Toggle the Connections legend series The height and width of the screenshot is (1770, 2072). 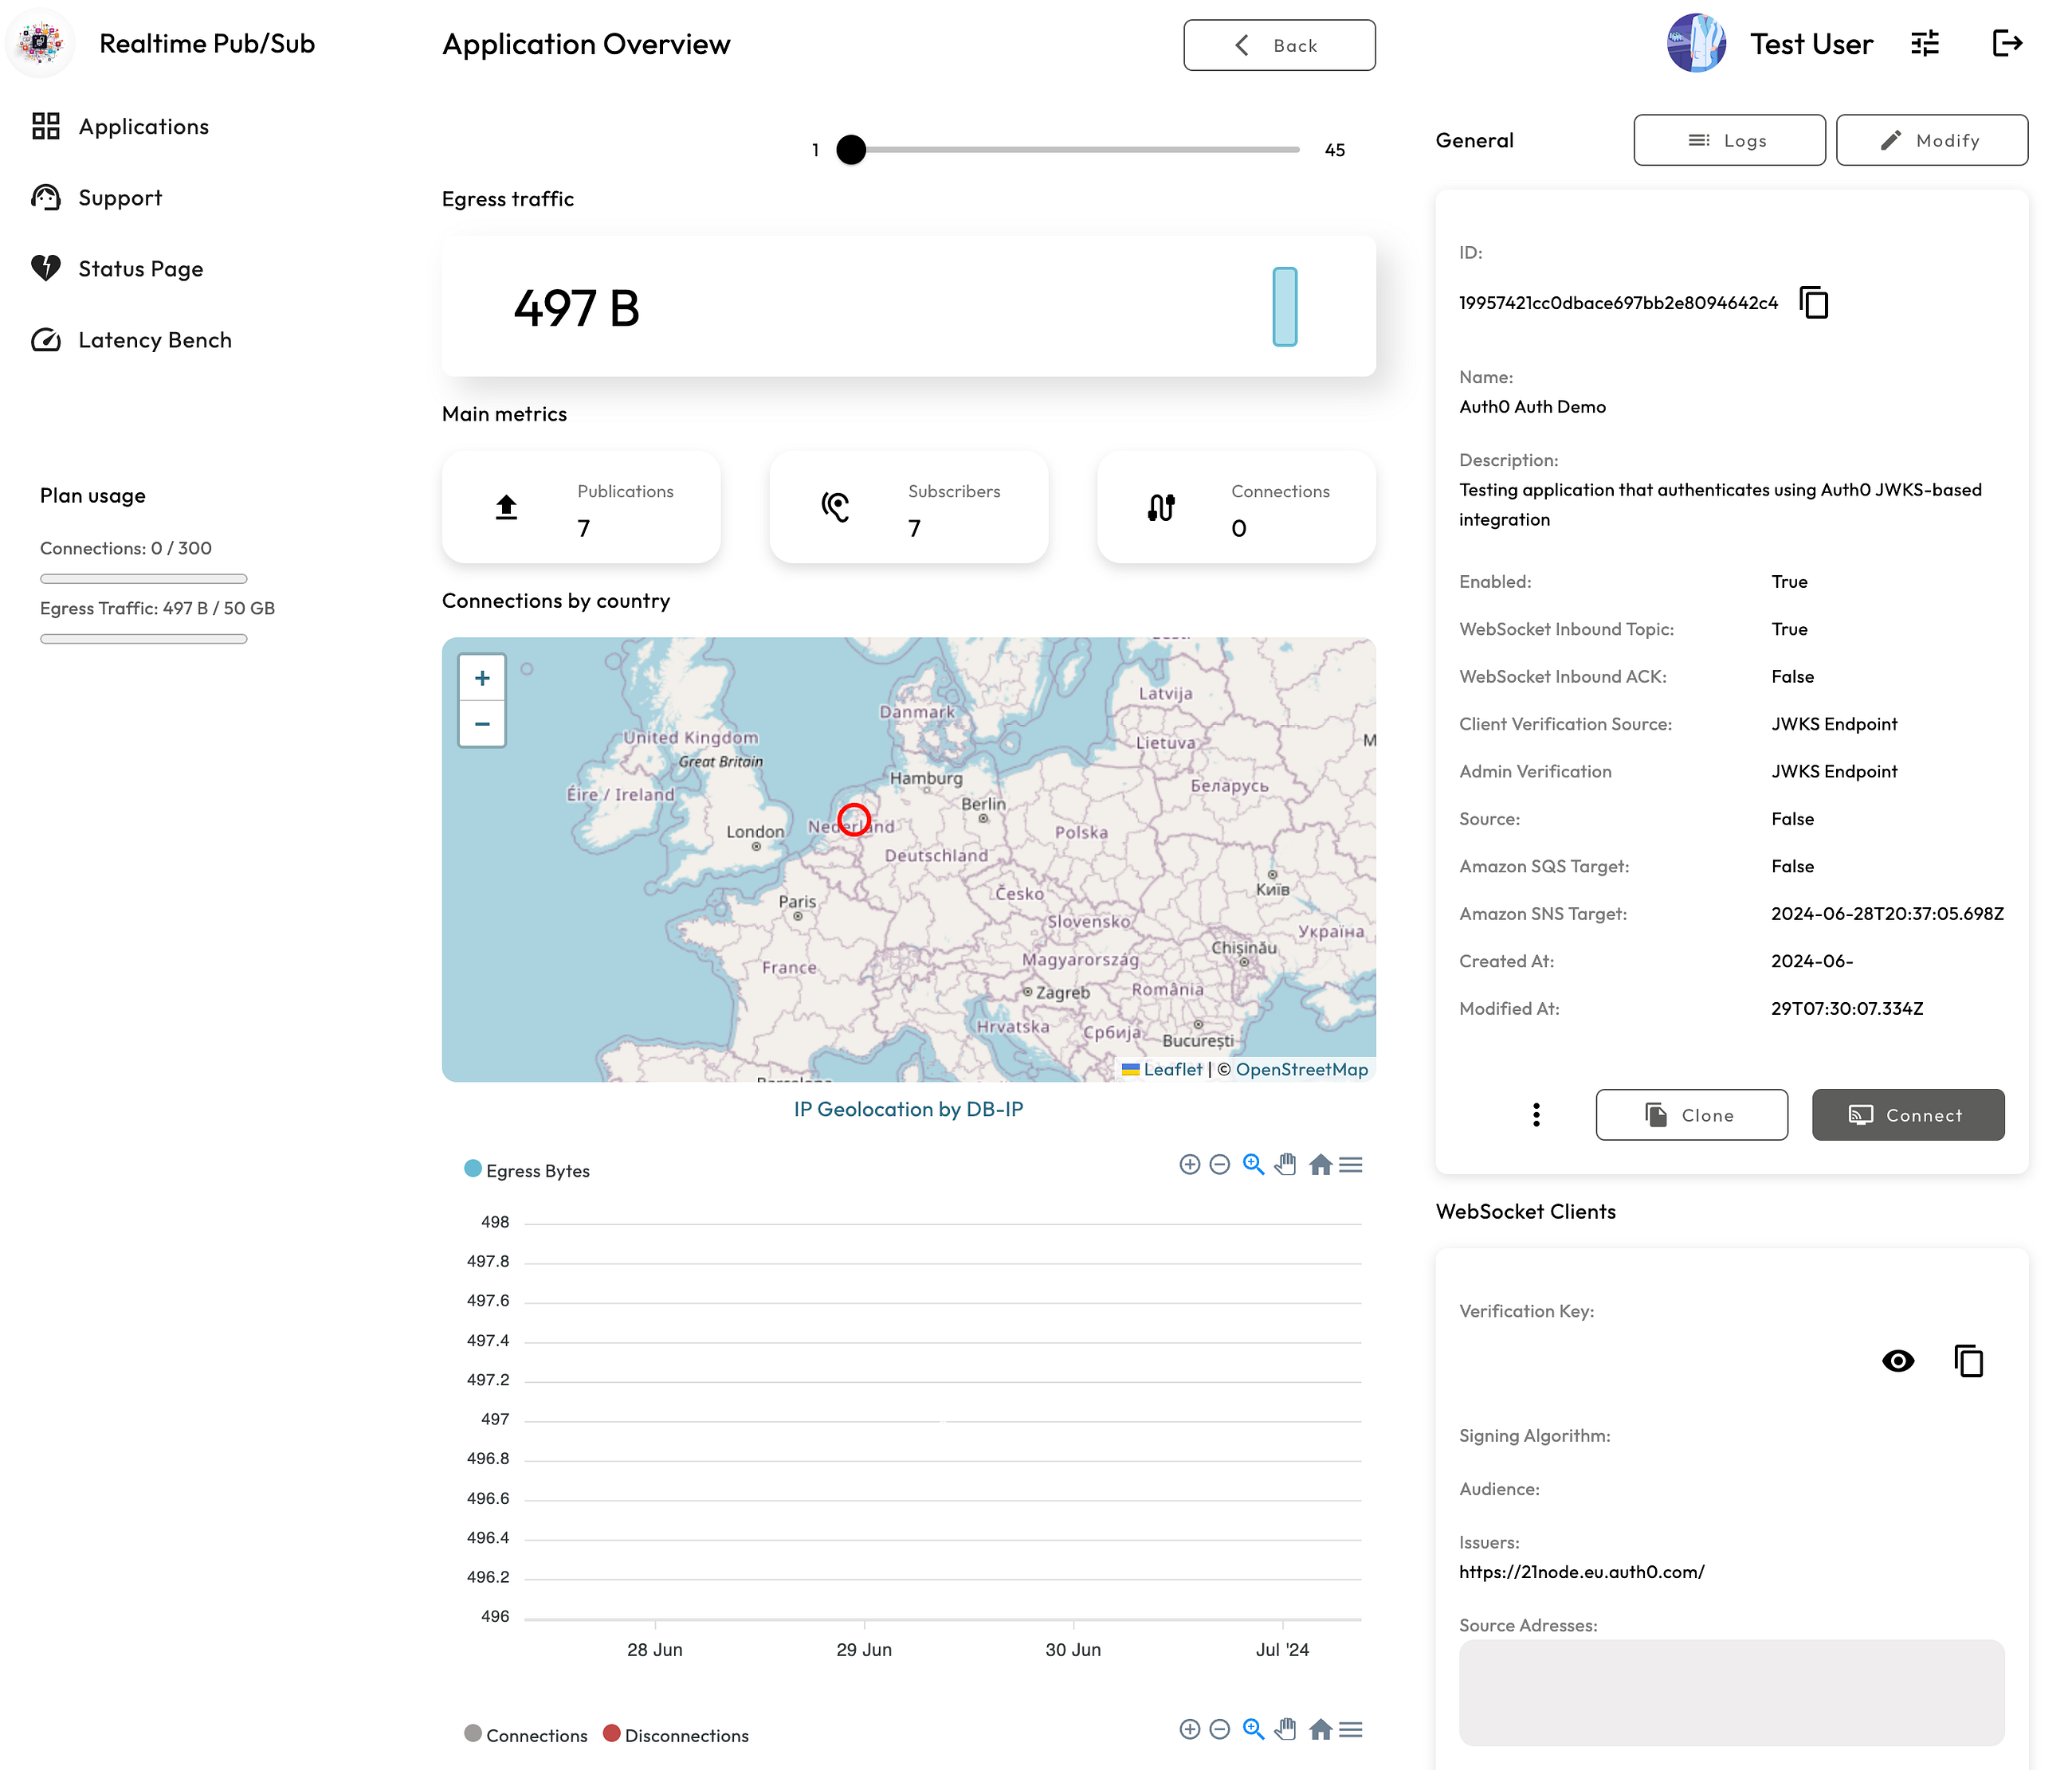pos(526,1735)
